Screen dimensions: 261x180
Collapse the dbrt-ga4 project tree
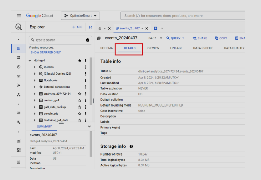pos(30,60)
